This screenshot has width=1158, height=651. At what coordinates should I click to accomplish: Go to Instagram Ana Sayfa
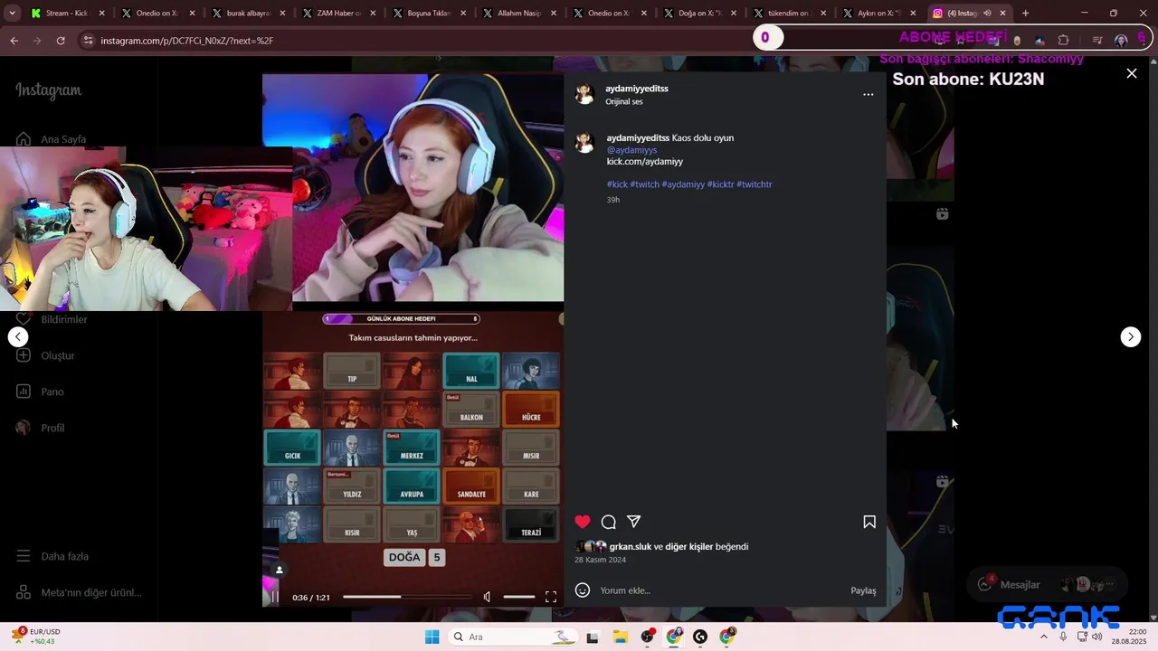click(x=51, y=139)
